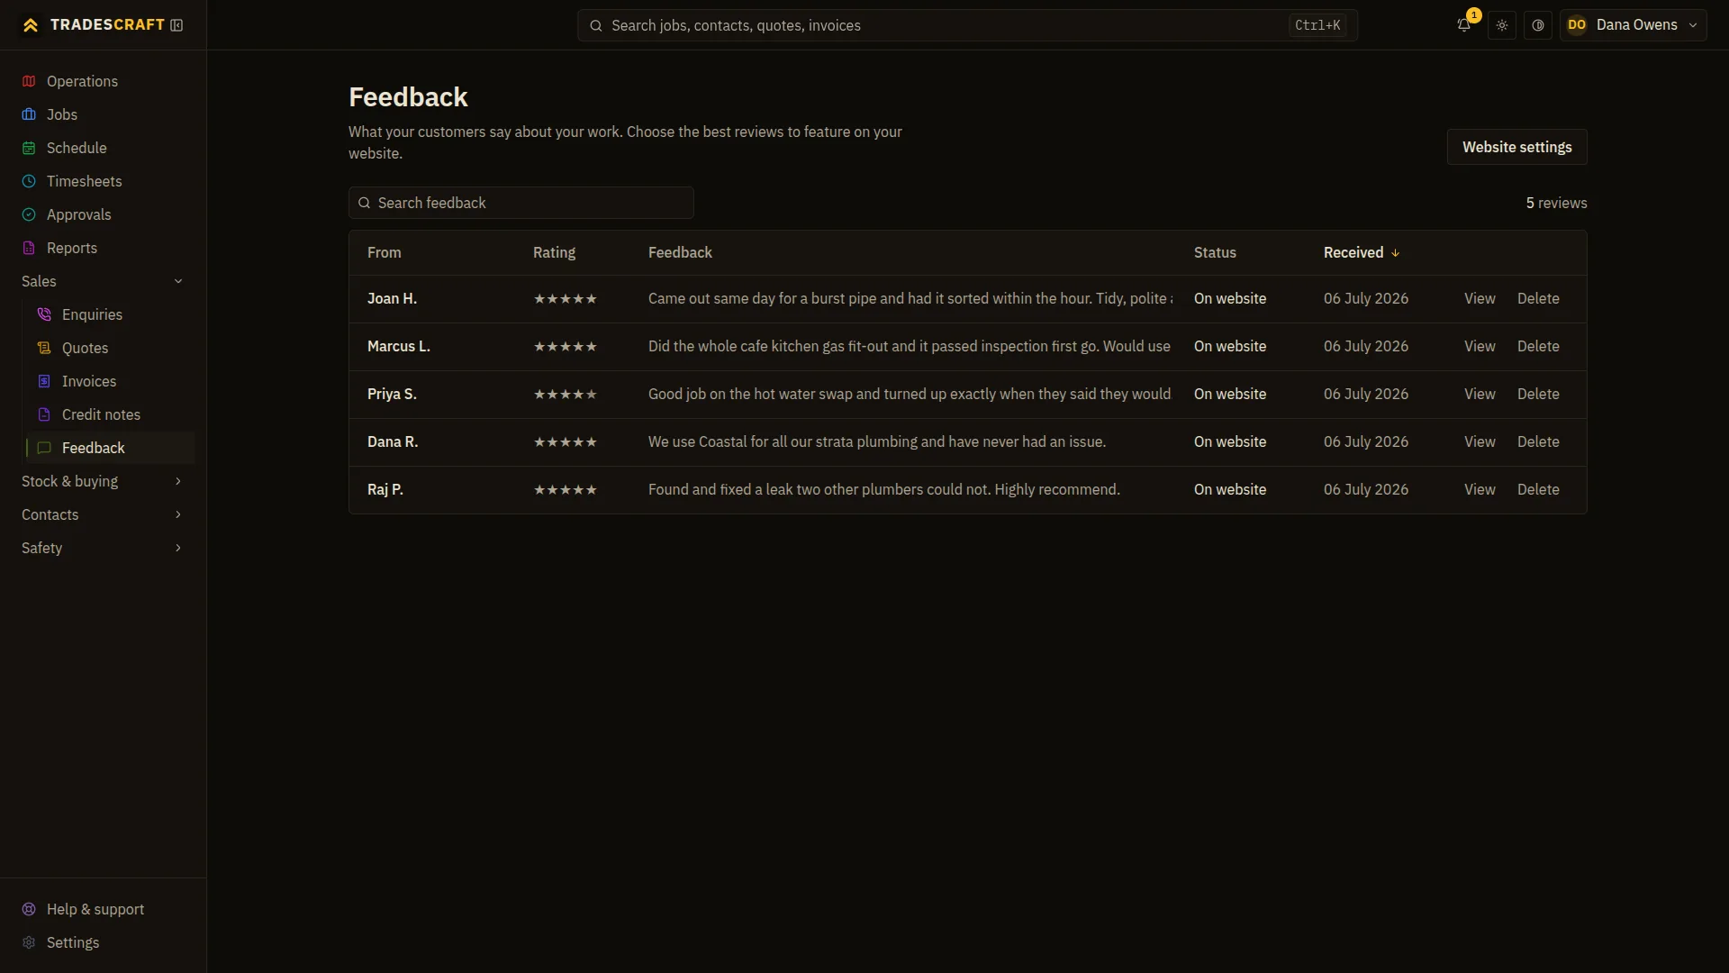Click the Approvals check-circle icon
The width and height of the screenshot is (1729, 973).
click(29, 214)
